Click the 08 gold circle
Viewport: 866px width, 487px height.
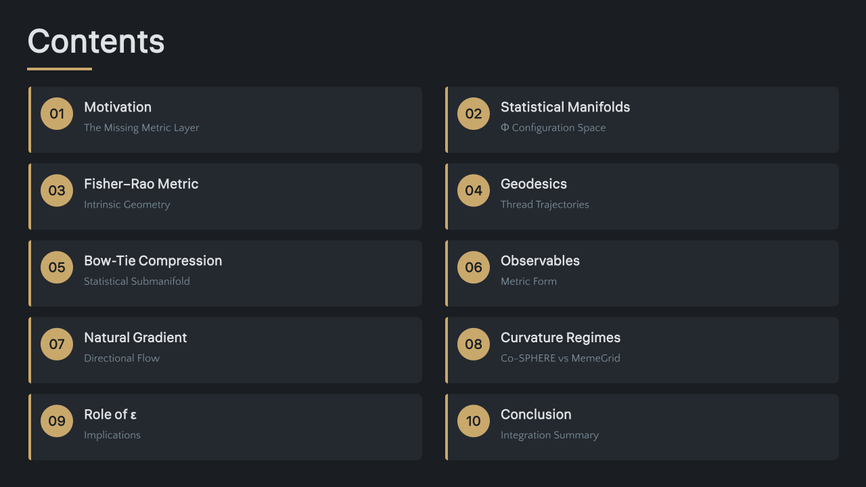point(474,344)
